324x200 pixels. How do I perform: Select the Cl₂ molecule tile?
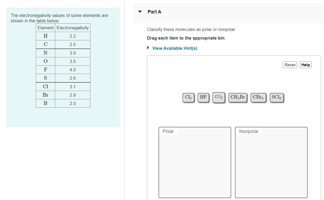click(x=188, y=97)
